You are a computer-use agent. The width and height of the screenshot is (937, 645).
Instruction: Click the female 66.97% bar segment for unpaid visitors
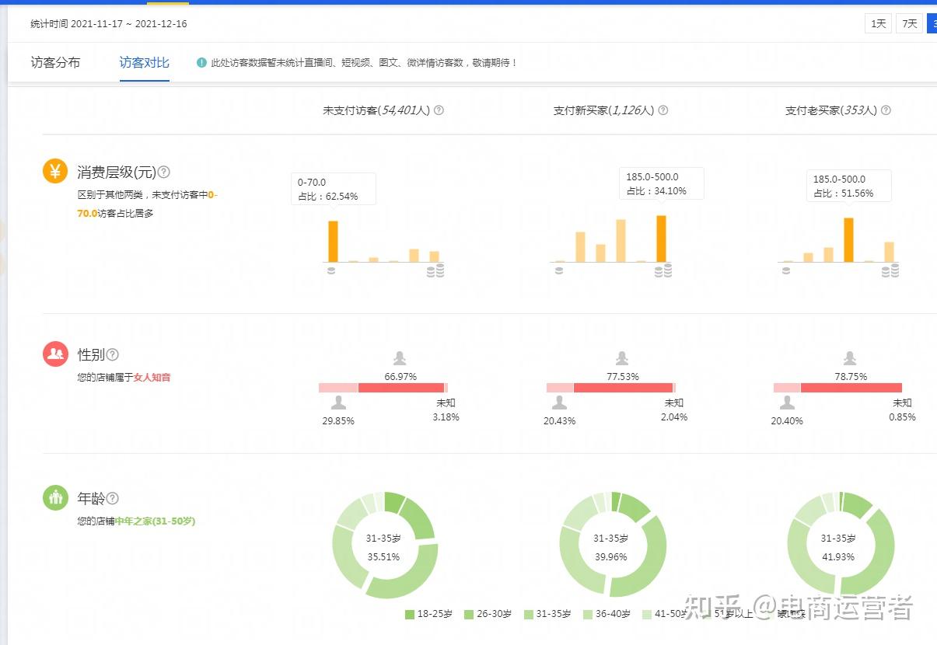coord(401,387)
